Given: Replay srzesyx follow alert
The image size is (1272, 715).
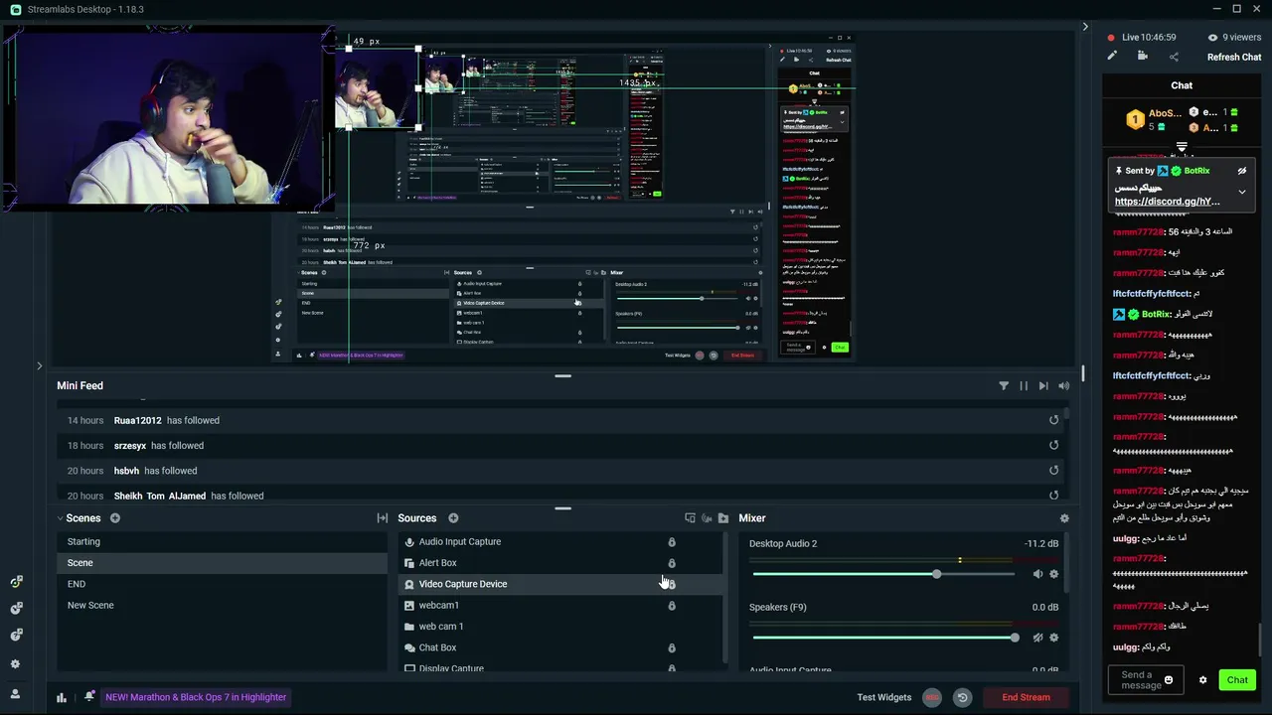Looking at the screenshot, I should coord(1054,446).
